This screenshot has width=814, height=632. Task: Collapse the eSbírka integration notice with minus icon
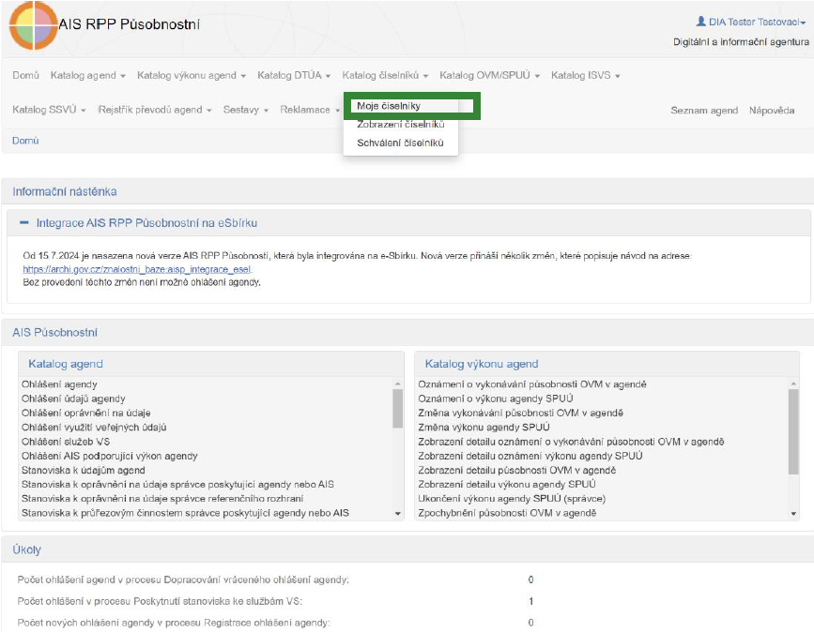coord(24,223)
